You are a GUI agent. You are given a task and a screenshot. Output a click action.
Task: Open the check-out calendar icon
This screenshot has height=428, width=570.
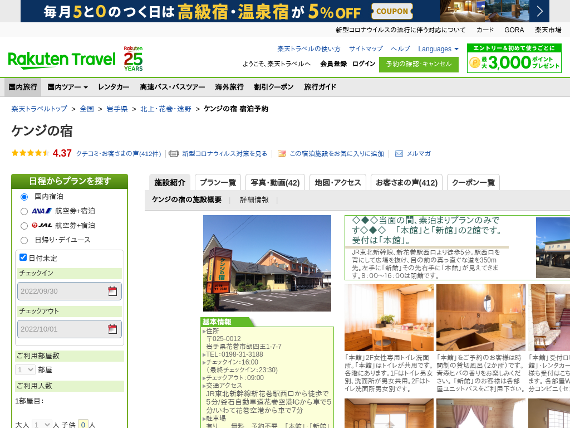click(x=112, y=329)
